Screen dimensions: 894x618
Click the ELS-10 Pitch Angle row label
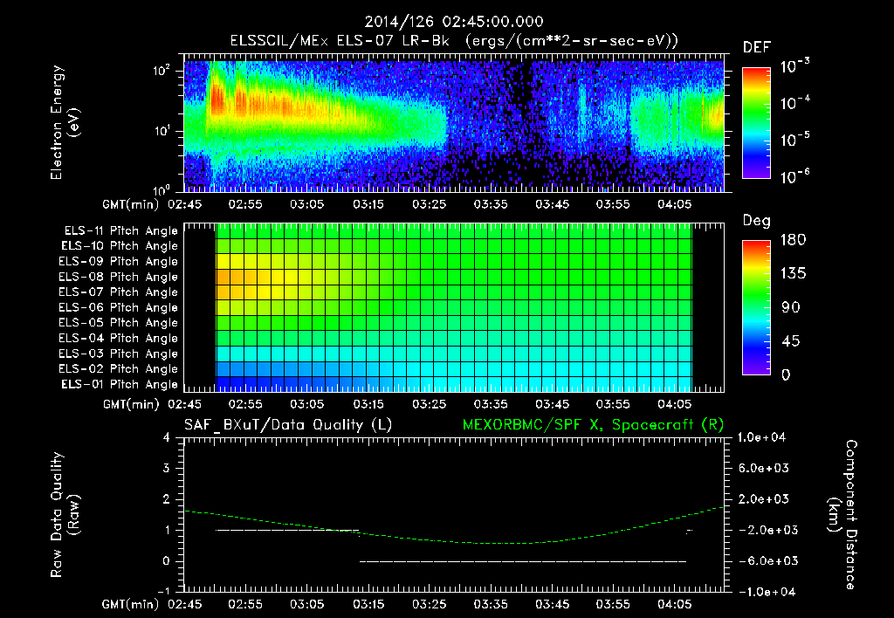[x=120, y=246]
